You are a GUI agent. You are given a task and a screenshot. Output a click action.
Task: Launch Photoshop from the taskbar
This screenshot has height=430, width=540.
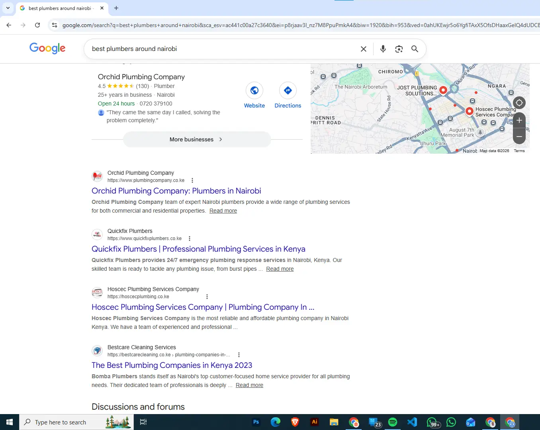click(x=256, y=422)
